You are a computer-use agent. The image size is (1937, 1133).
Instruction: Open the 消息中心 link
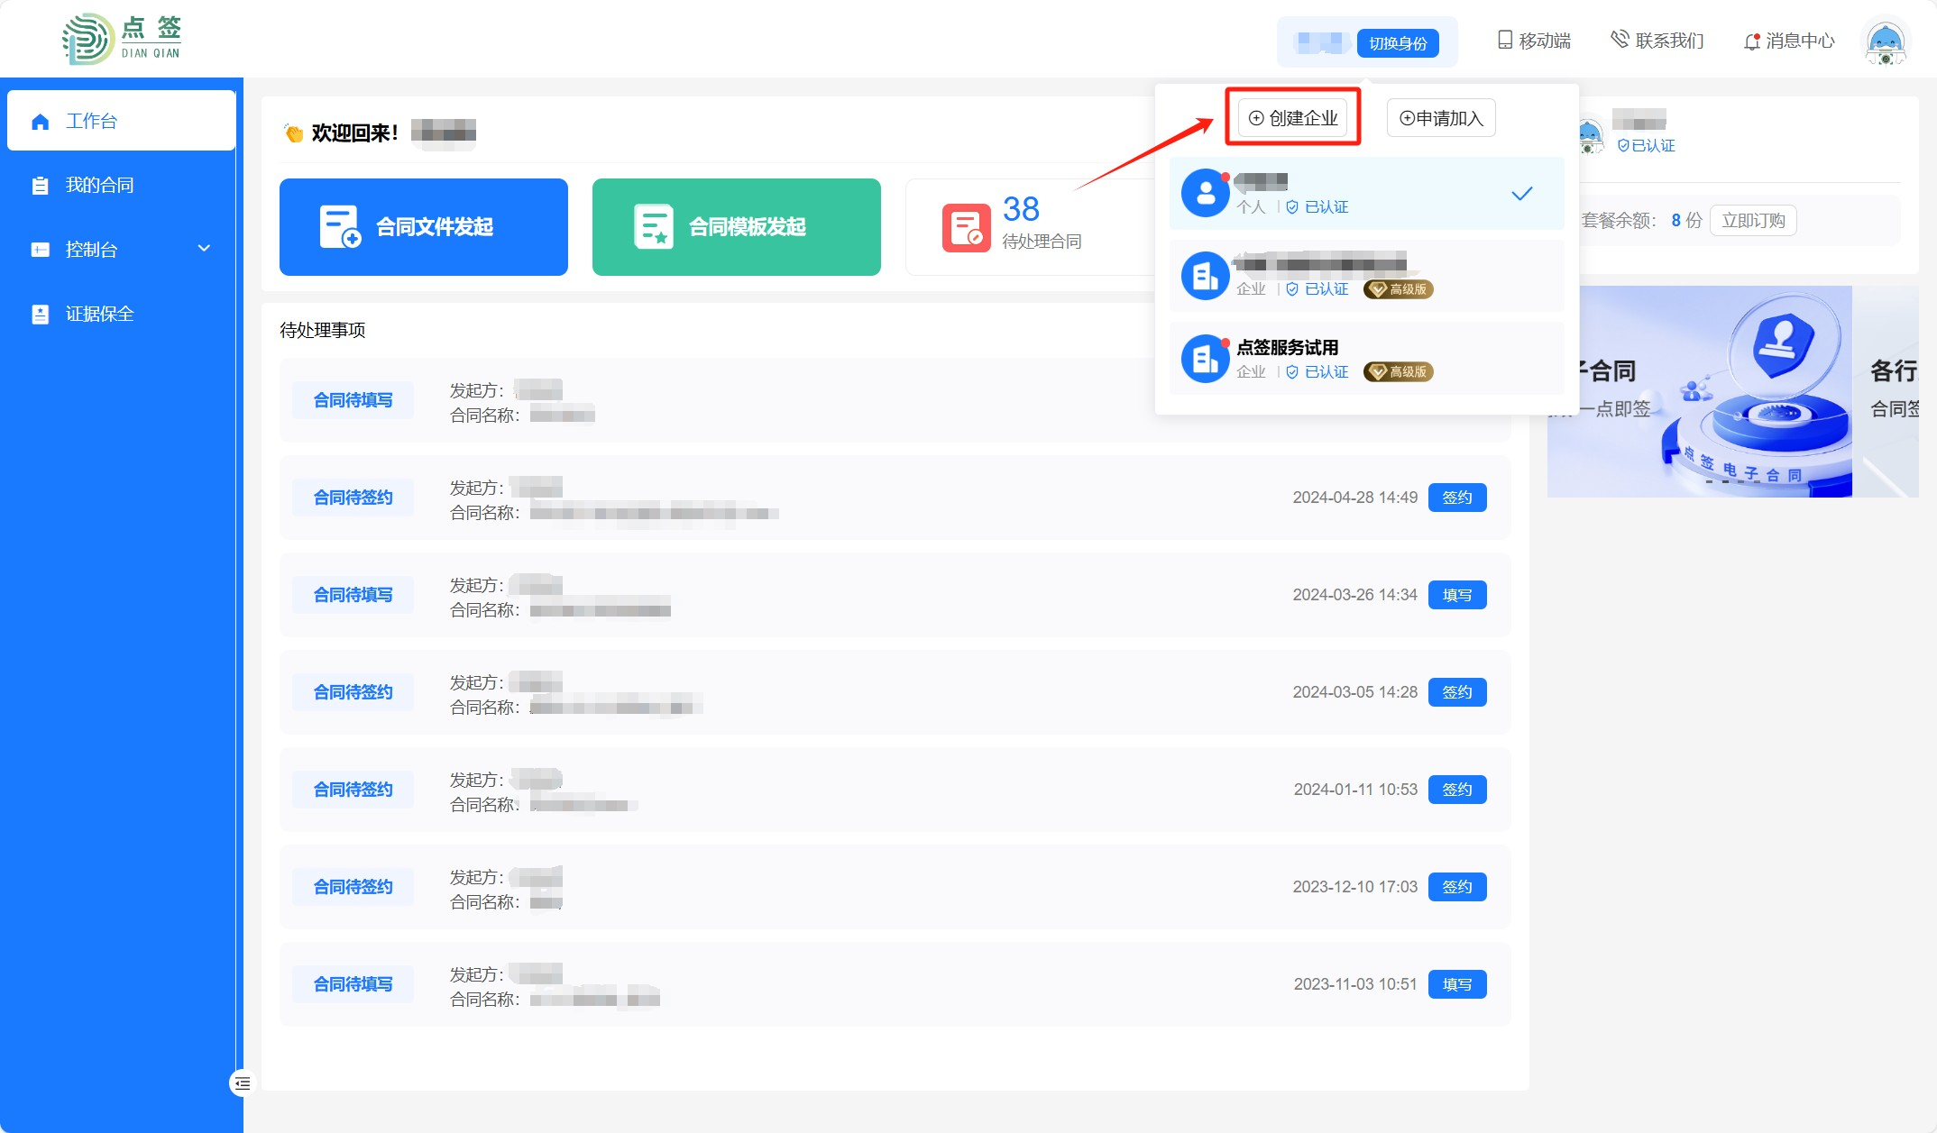(x=1789, y=41)
